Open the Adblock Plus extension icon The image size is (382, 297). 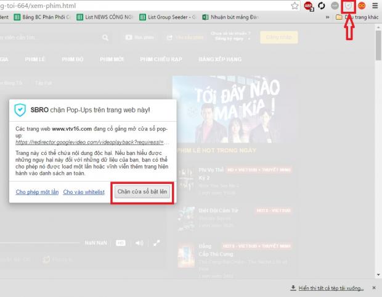click(x=309, y=6)
